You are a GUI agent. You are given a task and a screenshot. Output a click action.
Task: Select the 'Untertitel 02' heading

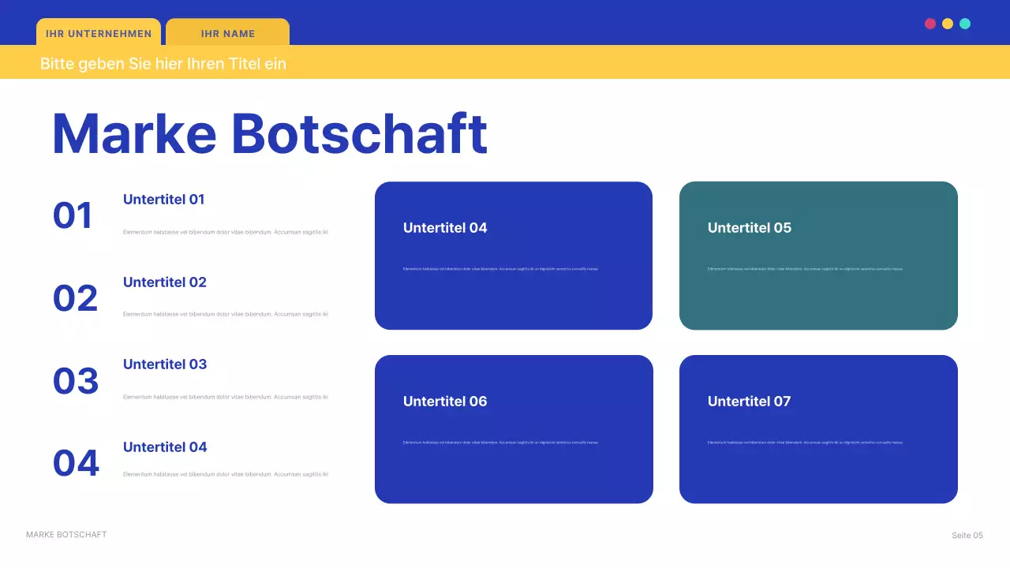pyautogui.click(x=164, y=282)
